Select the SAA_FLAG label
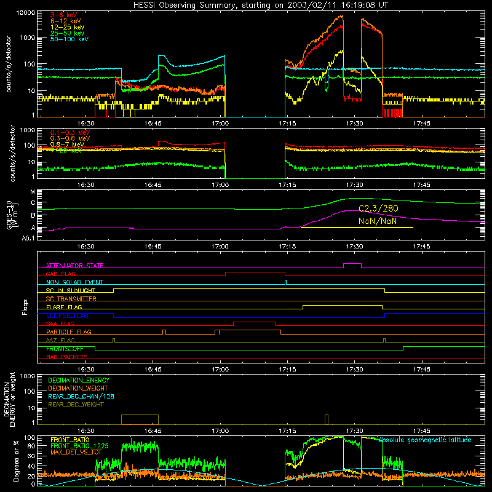492x492 pixels. coord(60,323)
